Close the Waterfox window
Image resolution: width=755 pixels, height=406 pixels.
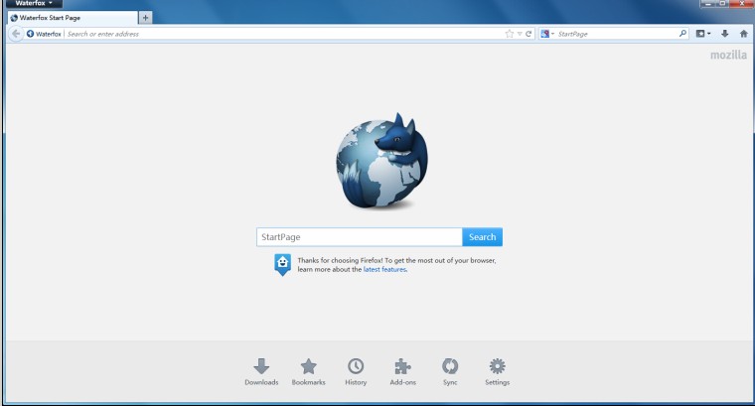(741, 3)
